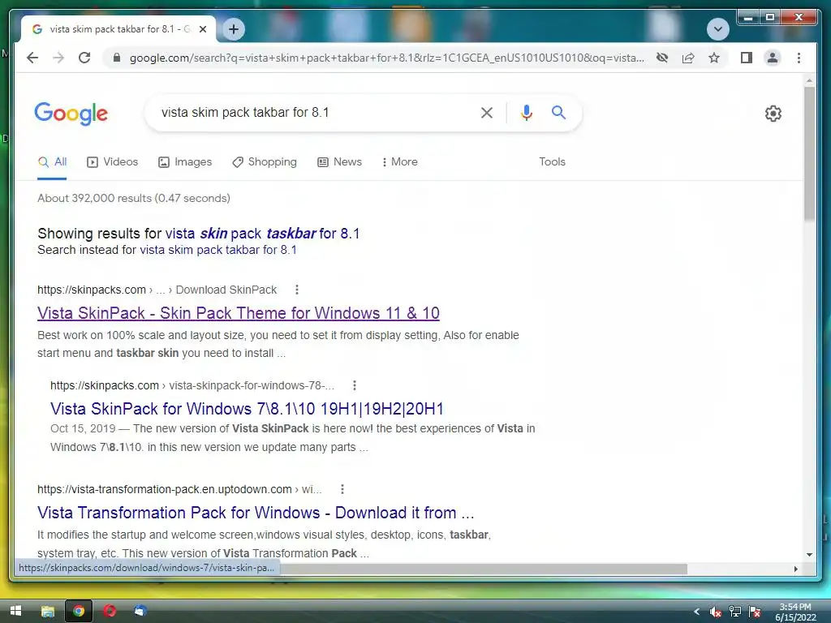Open the taskbar clock showing 3:54 PM
The height and width of the screenshot is (623, 831).
pos(795,612)
